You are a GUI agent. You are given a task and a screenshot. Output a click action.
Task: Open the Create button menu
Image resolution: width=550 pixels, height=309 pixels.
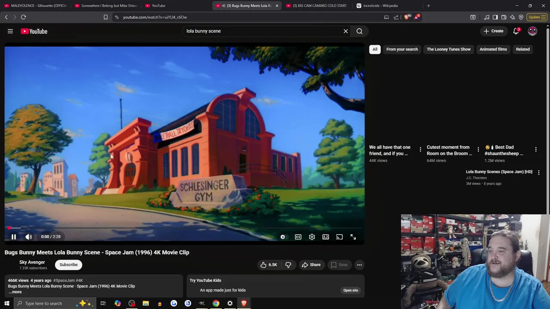click(x=493, y=31)
